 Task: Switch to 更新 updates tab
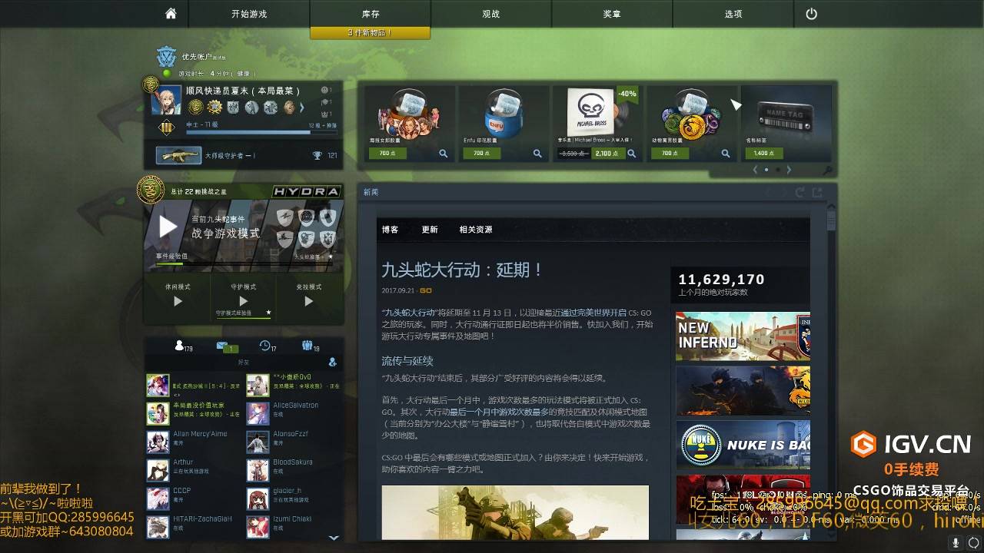(430, 230)
